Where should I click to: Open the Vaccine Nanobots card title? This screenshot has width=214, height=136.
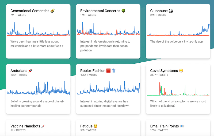(25, 126)
